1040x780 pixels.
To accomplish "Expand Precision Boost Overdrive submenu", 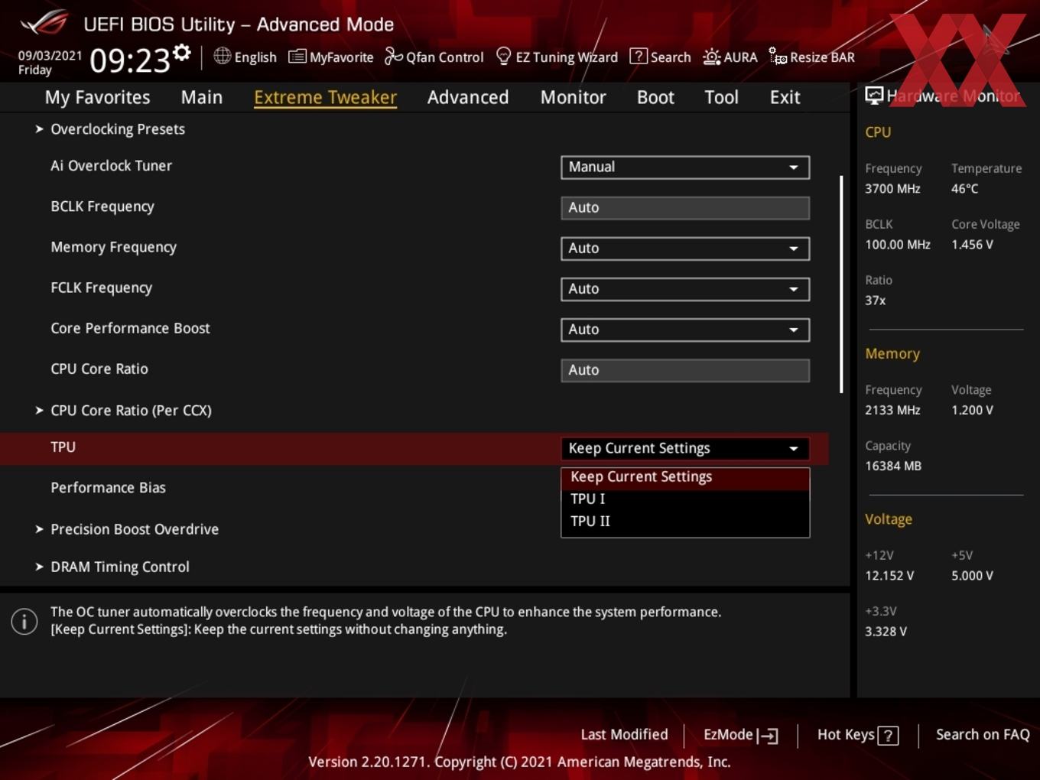I will pos(135,529).
